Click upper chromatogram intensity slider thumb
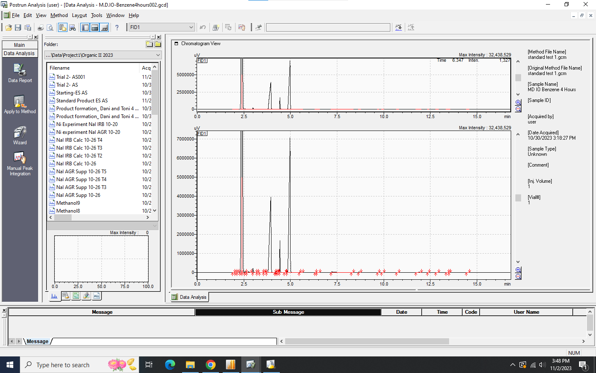This screenshot has width=596, height=373. coord(518,78)
